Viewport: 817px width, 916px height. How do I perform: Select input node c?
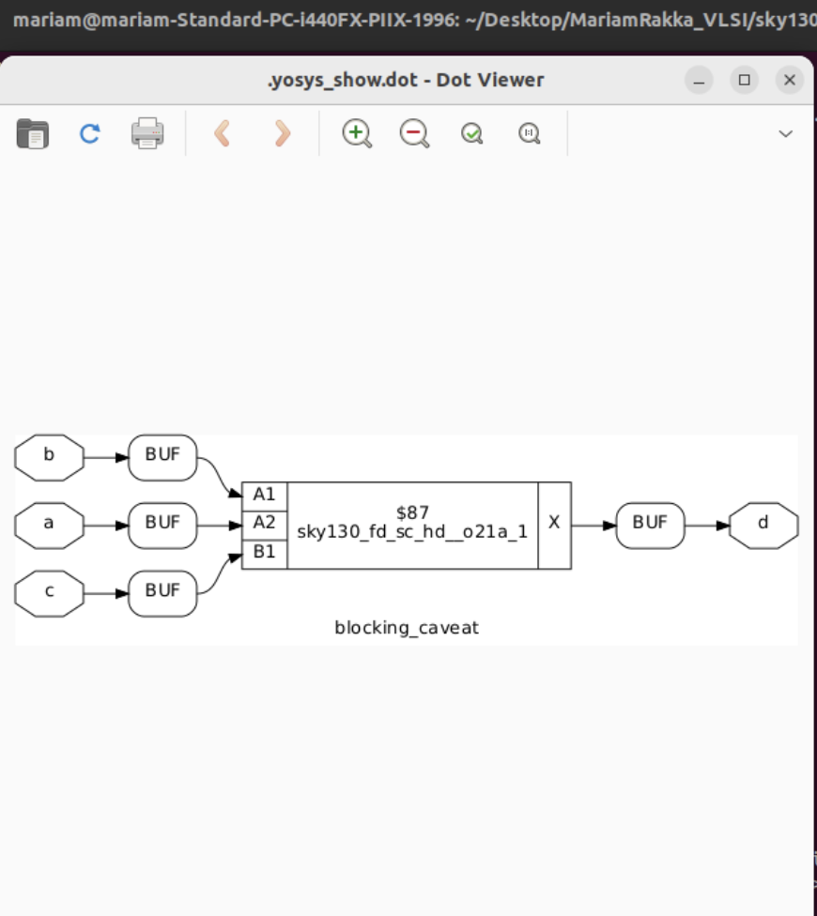[47, 592]
